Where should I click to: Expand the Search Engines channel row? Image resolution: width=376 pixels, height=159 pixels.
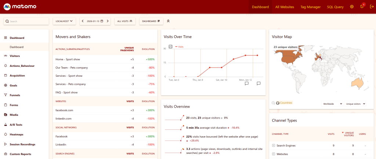click(274, 146)
